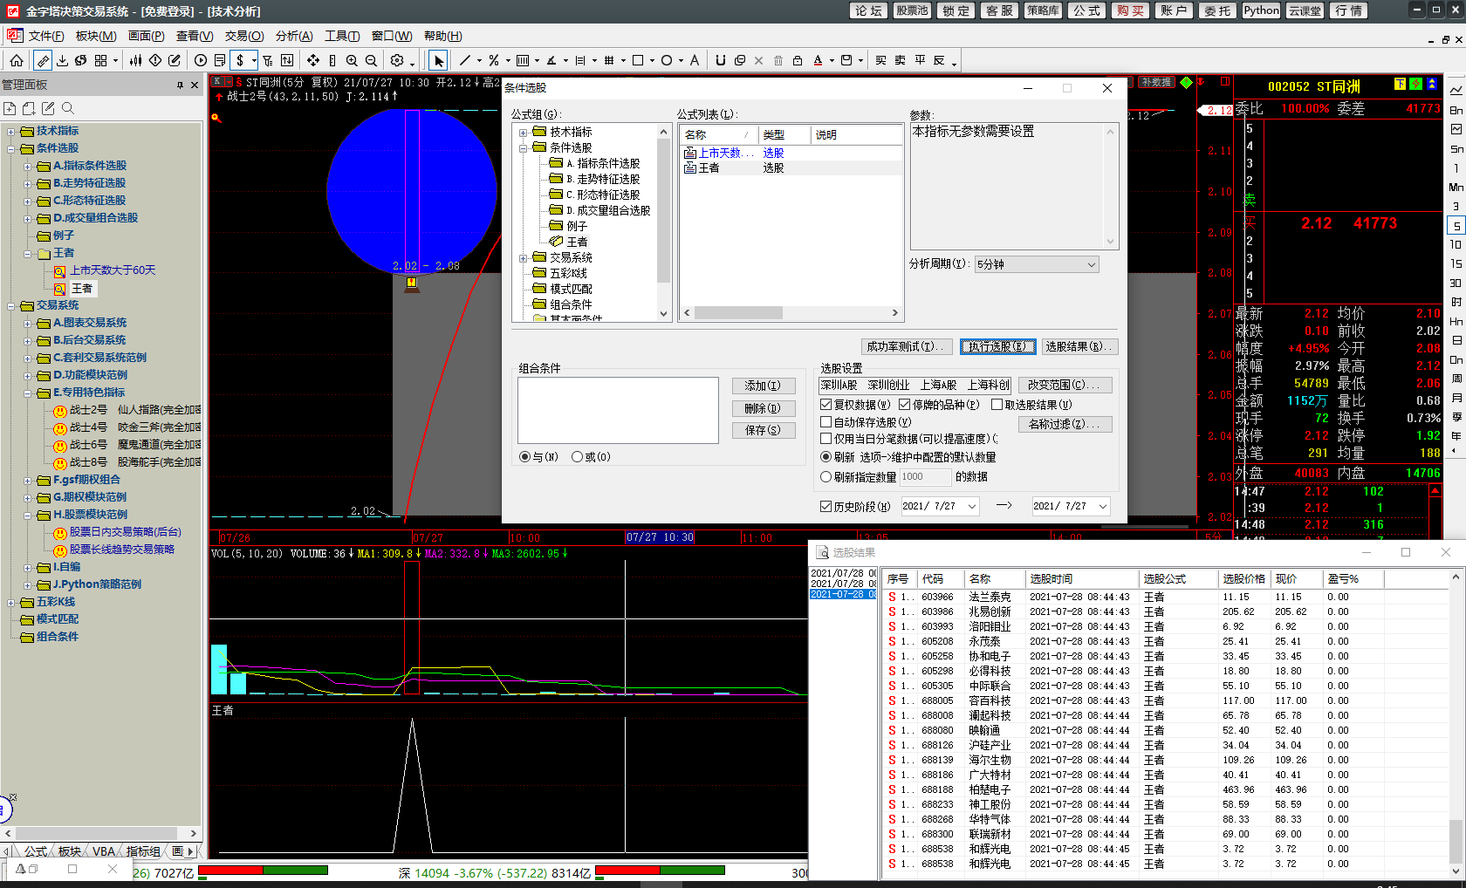Select the 刷新指定数量 radio button
This screenshot has height=888, width=1466.
point(825,477)
